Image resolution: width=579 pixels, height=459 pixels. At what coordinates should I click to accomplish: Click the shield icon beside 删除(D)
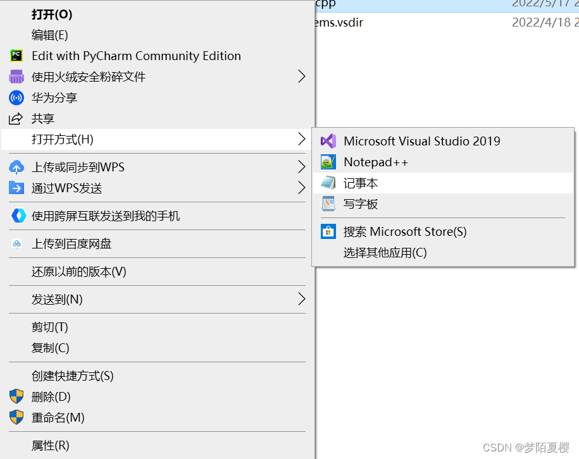click(x=16, y=397)
